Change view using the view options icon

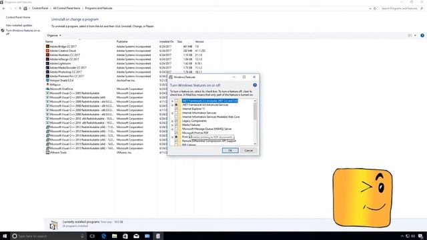pos(410,35)
